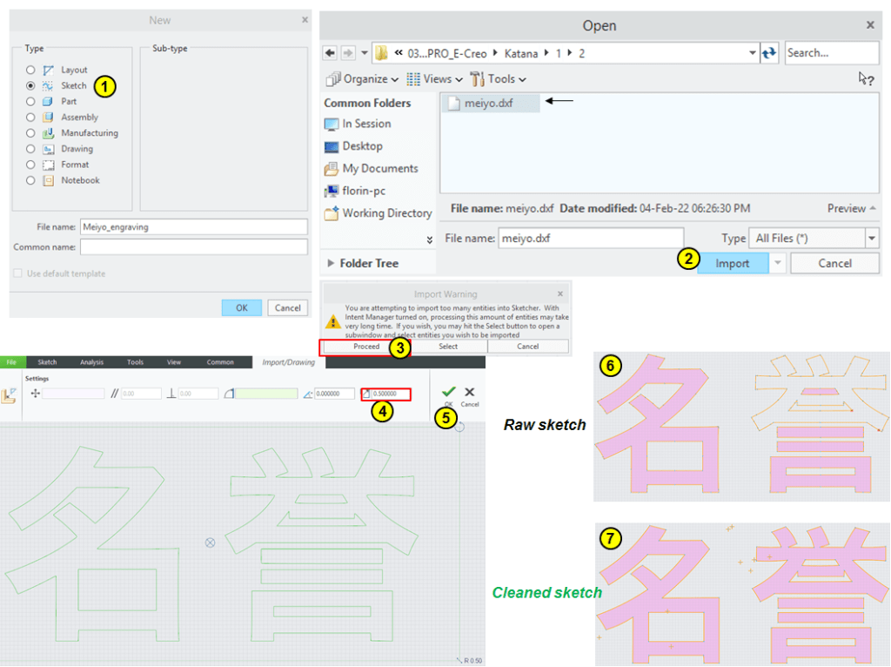Open the Organize dropdown menu

pos(362,79)
